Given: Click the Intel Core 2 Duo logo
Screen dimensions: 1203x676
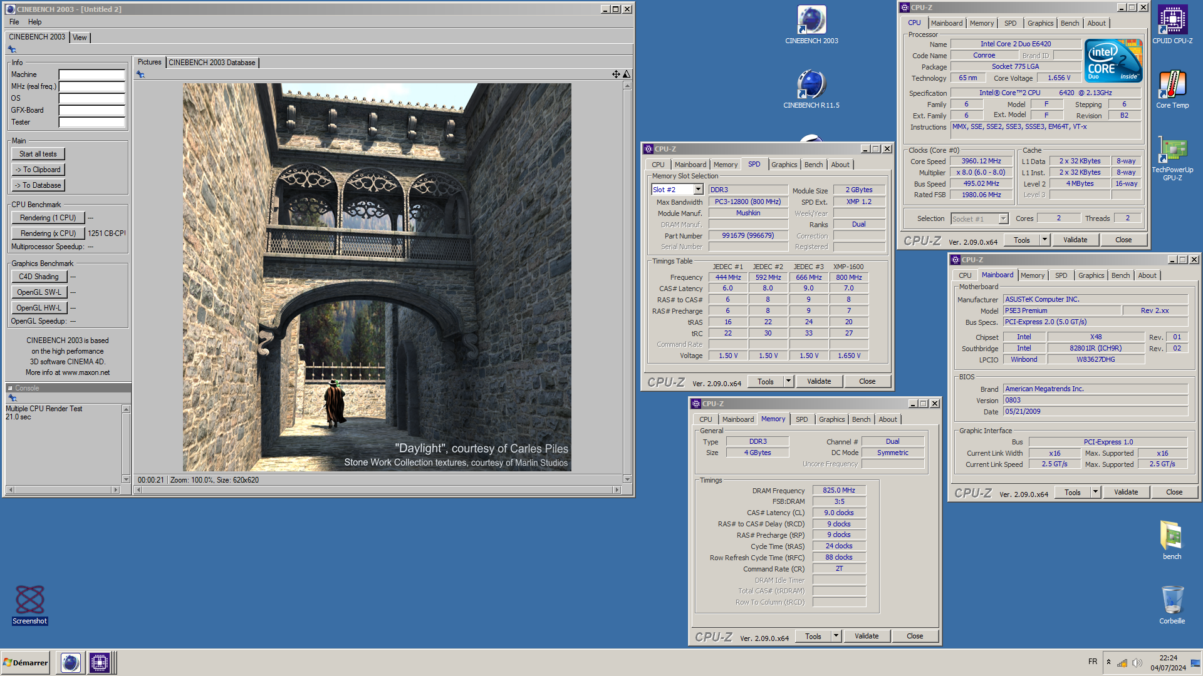Looking at the screenshot, I should click(1113, 61).
